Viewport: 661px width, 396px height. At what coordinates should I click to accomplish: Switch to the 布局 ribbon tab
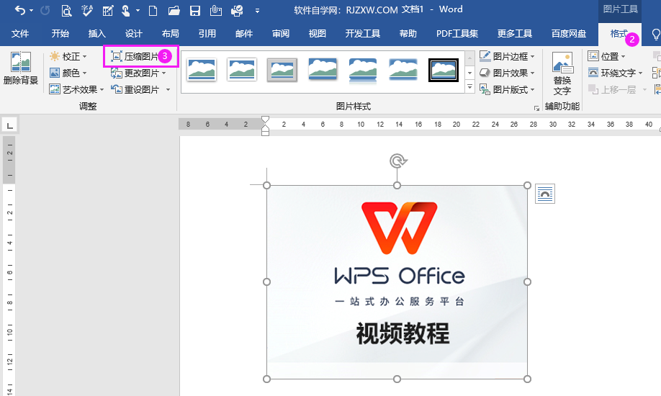(171, 34)
